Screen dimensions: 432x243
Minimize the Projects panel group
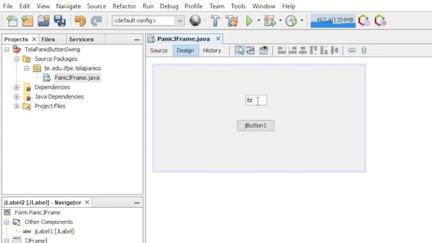pyautogui.click(x=136, y=40)
